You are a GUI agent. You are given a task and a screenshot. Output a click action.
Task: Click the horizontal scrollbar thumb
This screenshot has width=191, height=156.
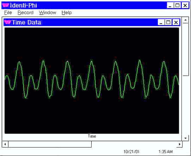[50, 144]
